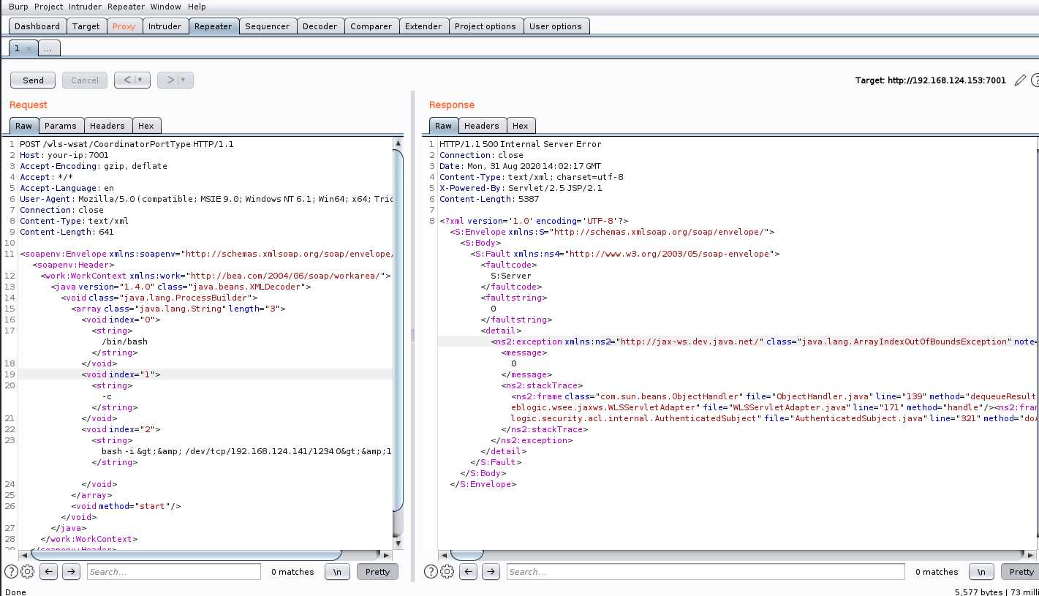Click 'Target: http://192.168.124.153:7001' label

[x=931, y=80]
